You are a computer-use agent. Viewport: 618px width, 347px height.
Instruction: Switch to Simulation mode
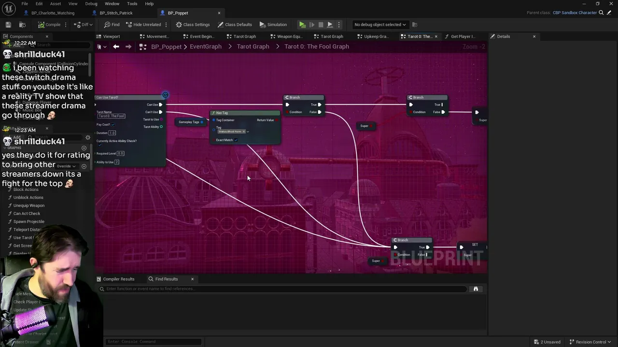click(x=273, y=25)
